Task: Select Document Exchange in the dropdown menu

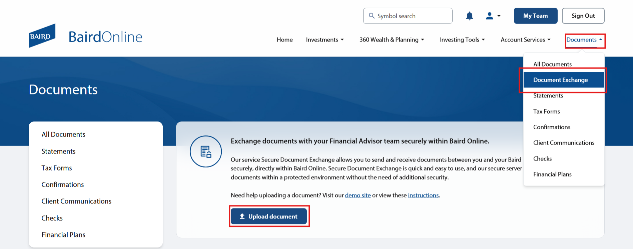Action: 564,80
